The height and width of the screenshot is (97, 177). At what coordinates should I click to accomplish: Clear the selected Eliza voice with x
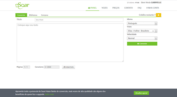tap(153, 31)
